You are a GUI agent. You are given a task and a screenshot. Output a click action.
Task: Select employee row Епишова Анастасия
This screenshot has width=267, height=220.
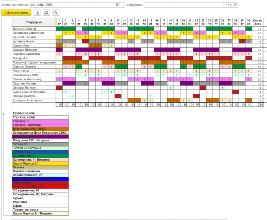click(x=34, y=101)
